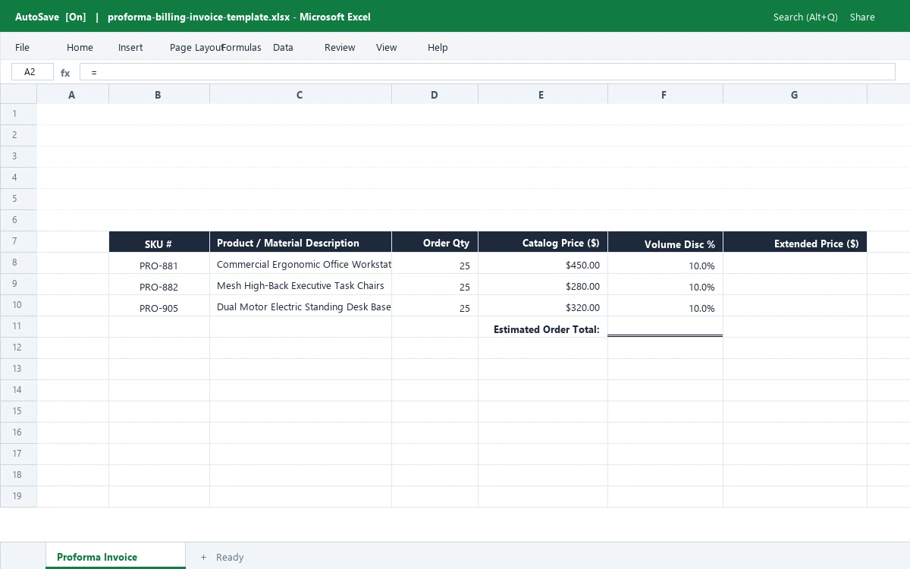Select Order Qty 25 for PRO-881
This screenshot has height=569, width=910.
435,263
